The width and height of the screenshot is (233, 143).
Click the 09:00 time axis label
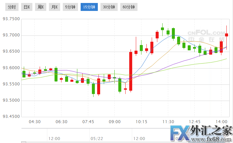114,122
